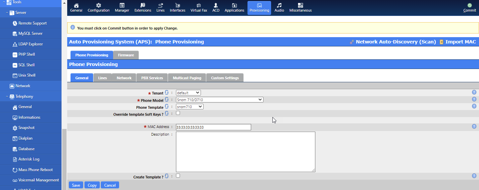
Task: Open the Audio menu
Action: (x=279, y=8)
